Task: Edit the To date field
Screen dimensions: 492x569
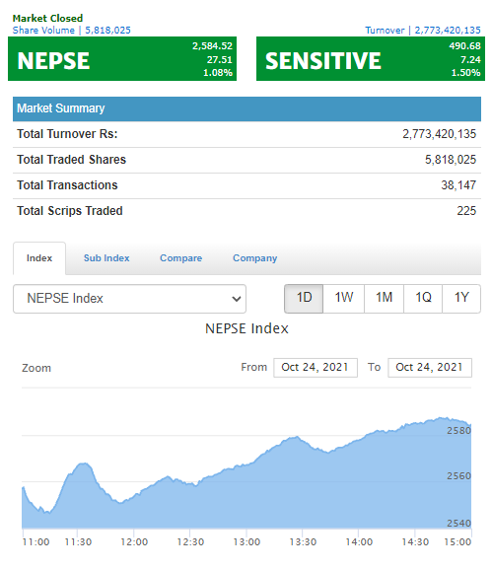Action: point(430,368)
